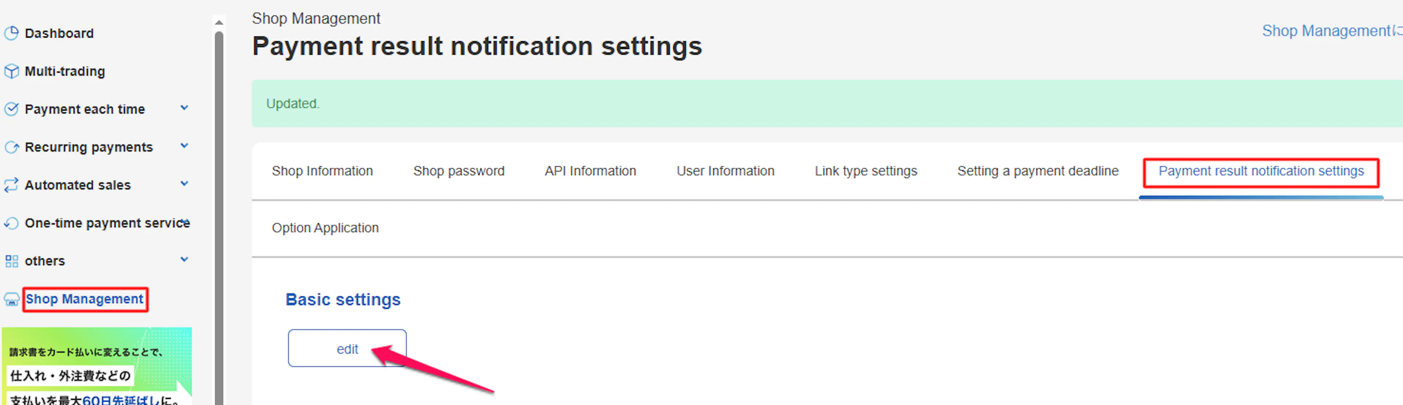The image size is (1403, 405).
Task: Expand the Automated sales chevron
Action: (185, 184)
